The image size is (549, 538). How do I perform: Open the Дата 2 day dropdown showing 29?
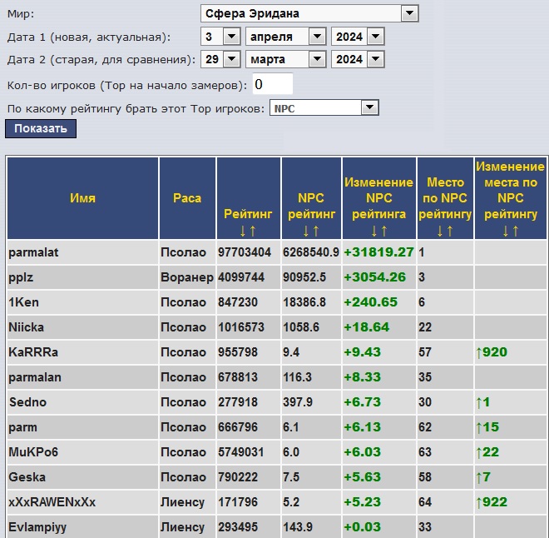[x=220, y=59]
